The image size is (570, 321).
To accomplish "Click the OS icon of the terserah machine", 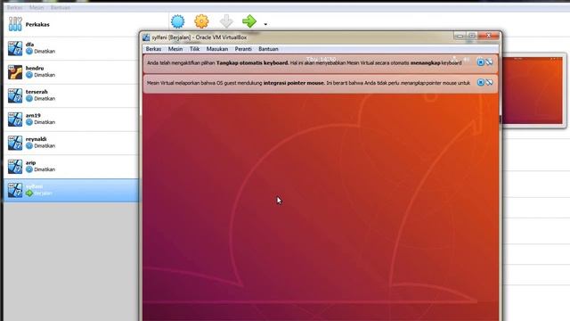I will coord(15,95).
